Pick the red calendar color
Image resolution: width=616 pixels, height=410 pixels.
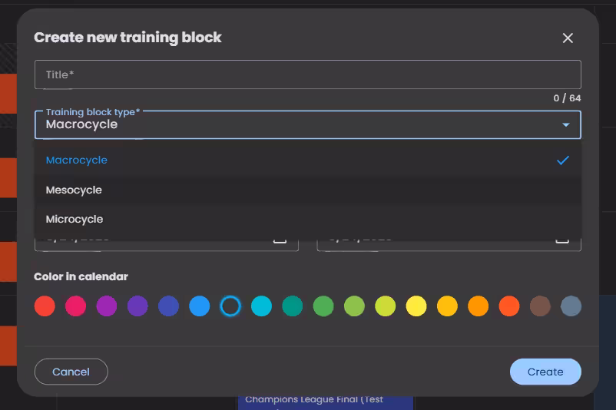click(x=45, y=306)
